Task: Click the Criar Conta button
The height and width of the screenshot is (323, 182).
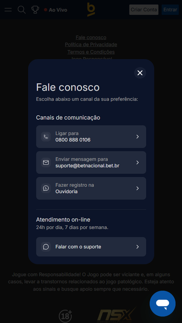Action: point(144,10)
